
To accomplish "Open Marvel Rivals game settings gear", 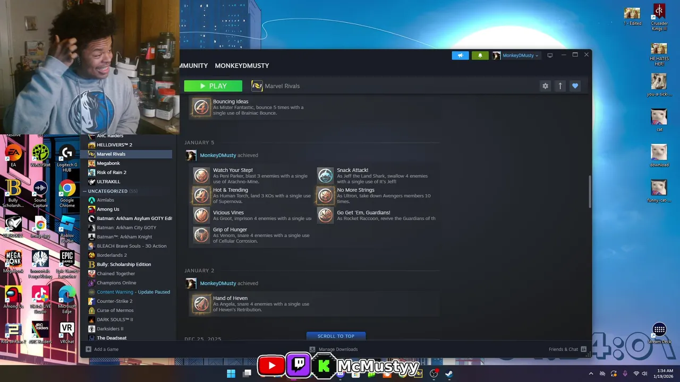I will tap(545, 86).
